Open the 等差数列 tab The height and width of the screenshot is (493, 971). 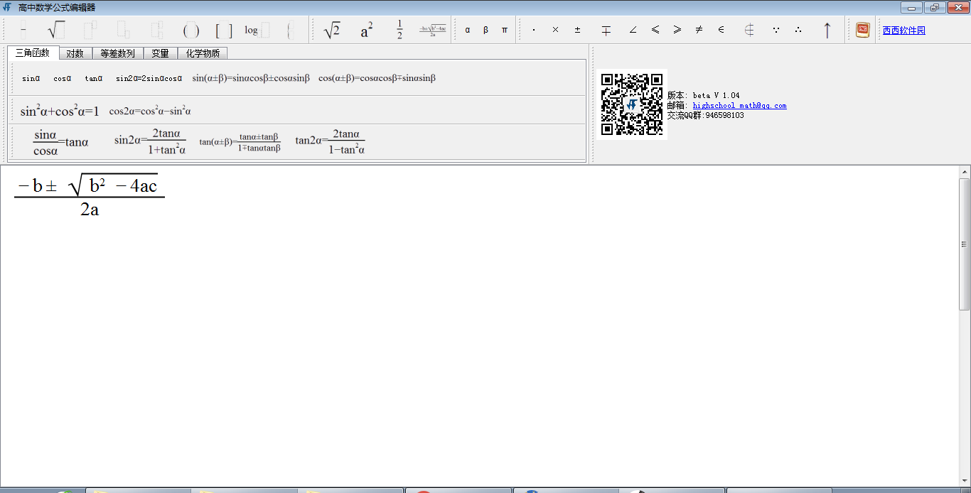[117, 53]
